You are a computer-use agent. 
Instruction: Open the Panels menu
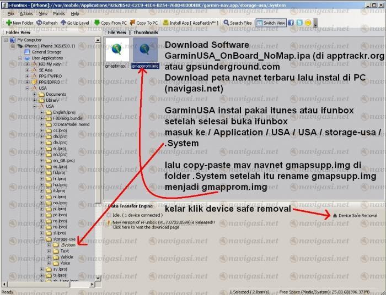(60, 13)
